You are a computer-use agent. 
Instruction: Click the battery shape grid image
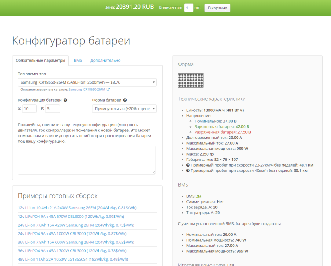pos(190,80)
